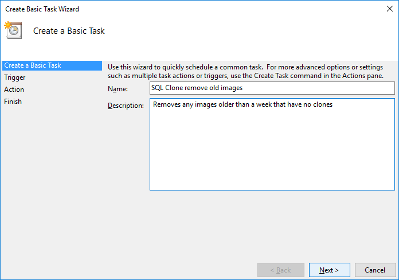The image size is (399, 280).
Task: Click the disabled Back button
Action: 280,270
